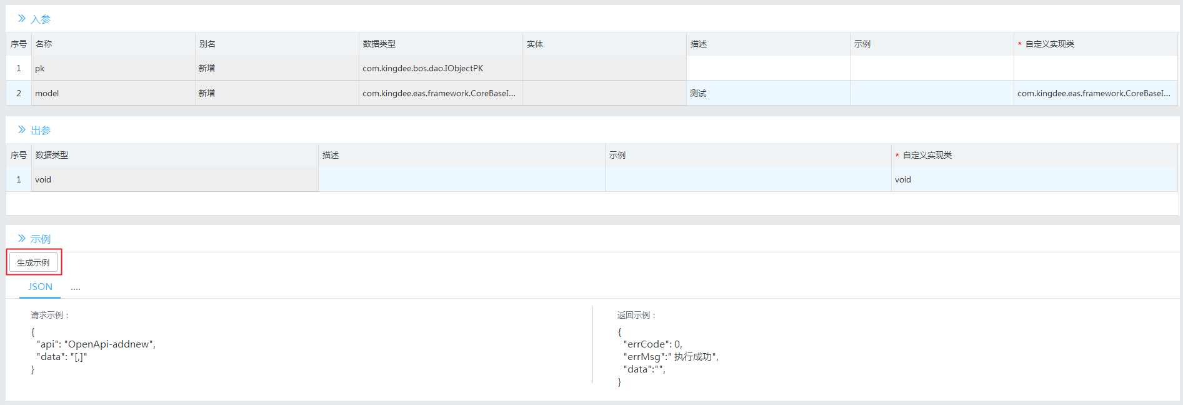Image resolution: width=1183 pixels, height=405 pixels.
Task: Click the 描述 cell of the void output row
Action: point(461,179)
